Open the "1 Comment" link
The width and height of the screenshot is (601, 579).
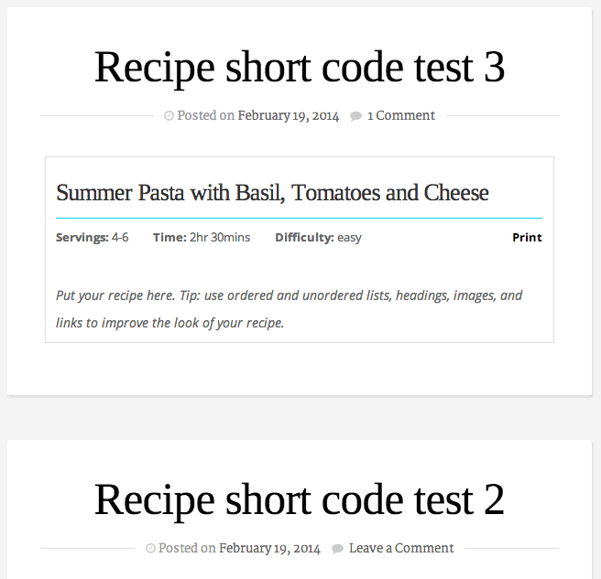point(401,116)
